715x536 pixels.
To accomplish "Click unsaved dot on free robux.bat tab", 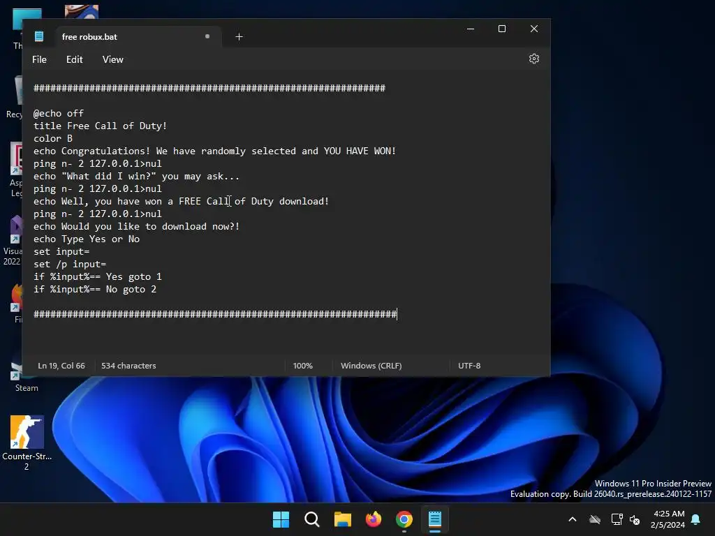I will tap(207, 36).
